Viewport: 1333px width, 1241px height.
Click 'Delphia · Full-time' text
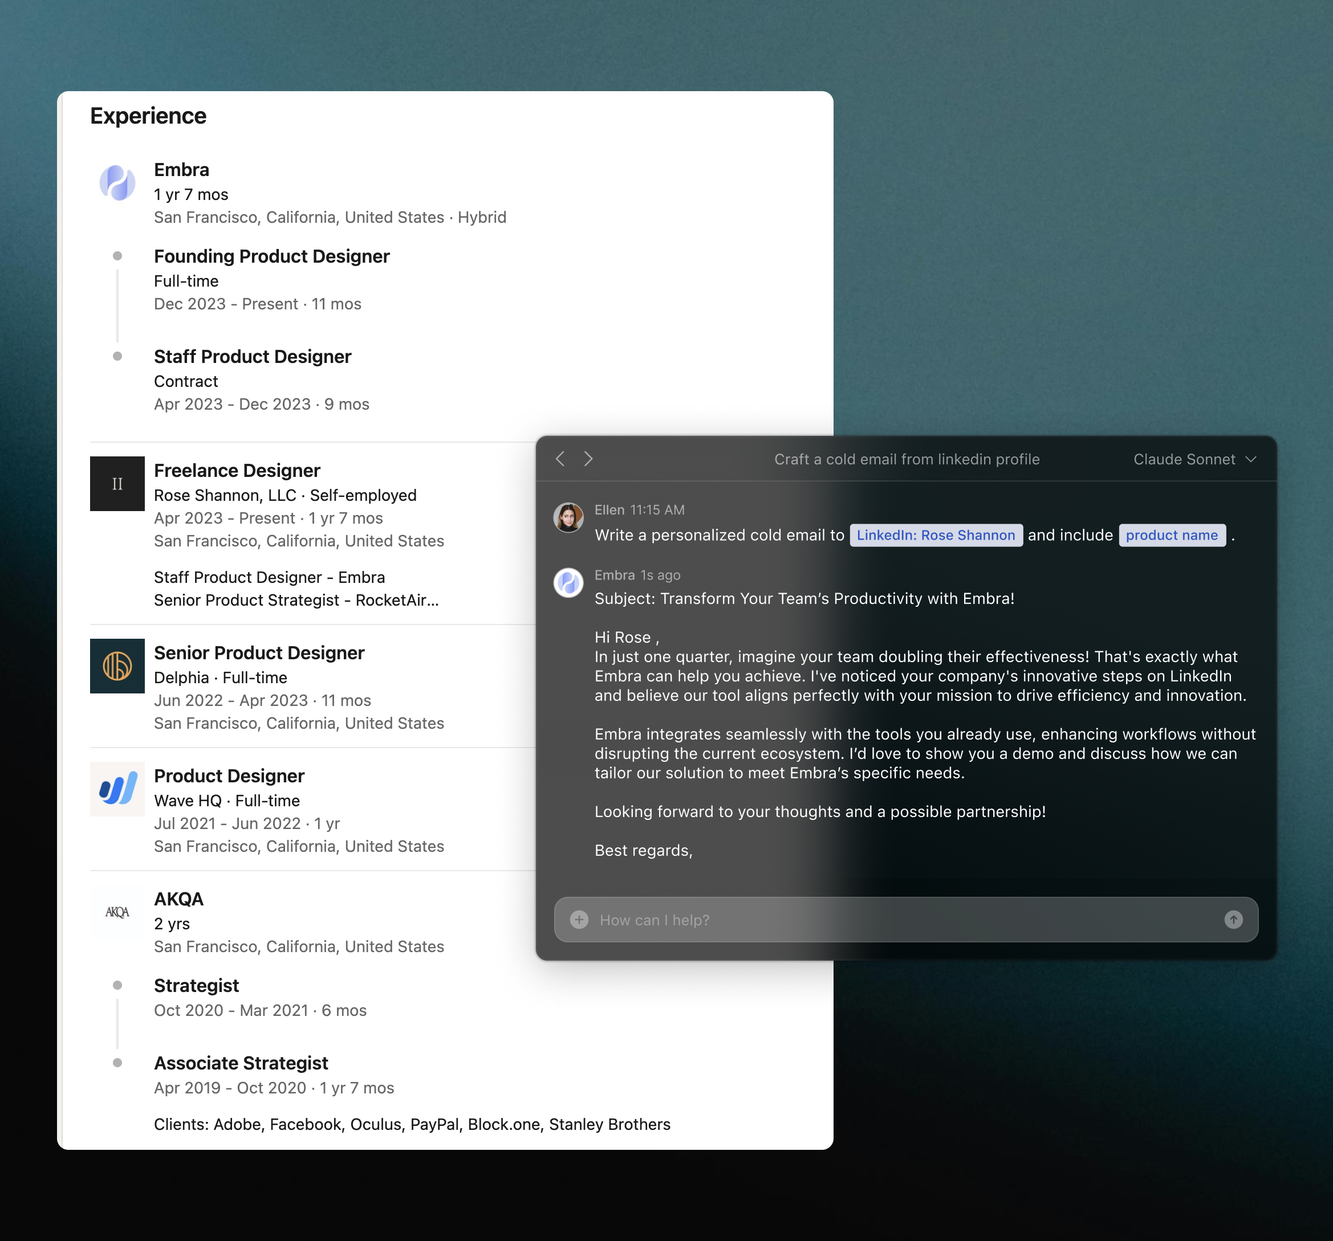(221, 678)
